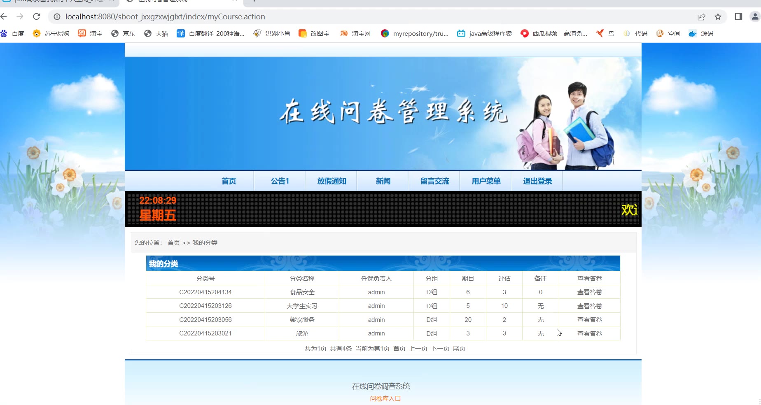The width and height of the screenshot is (761, 405).
Task: View answers for the 旅游 row
Action: click(x=589, y=333)
